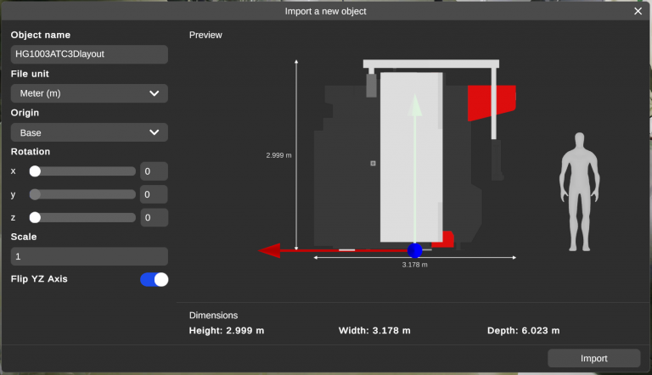Toggle the Flip YZ Axis switch
This screenshot has width=652, height=375.
[x=155, y=279]
